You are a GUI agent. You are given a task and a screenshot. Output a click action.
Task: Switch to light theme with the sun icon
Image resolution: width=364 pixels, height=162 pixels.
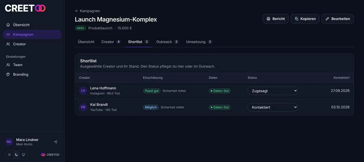coord(9,155)
